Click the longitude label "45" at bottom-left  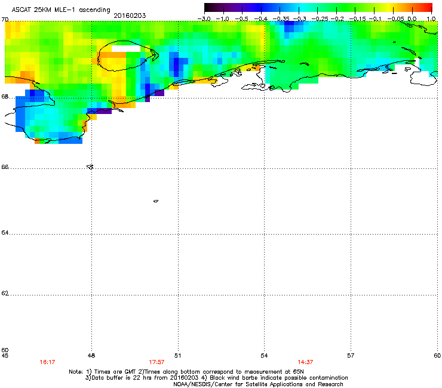(5, 356)
